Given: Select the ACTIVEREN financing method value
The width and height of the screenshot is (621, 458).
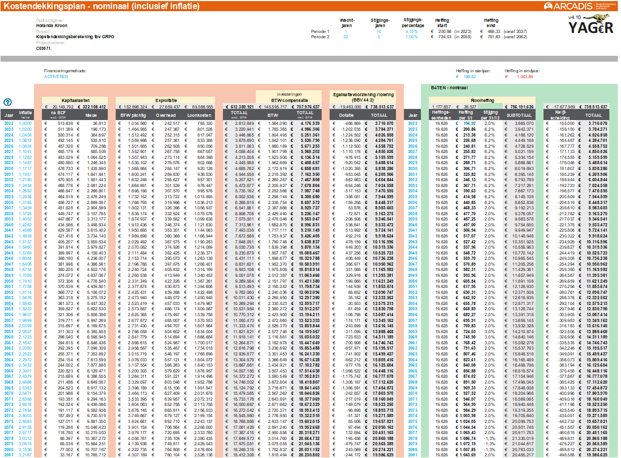Looking at the screenshot, I should pyautogui.click(x=56, y=77).
